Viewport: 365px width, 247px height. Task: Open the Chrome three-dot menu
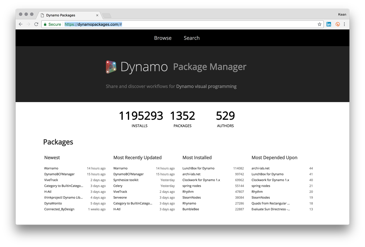point(344,24)
